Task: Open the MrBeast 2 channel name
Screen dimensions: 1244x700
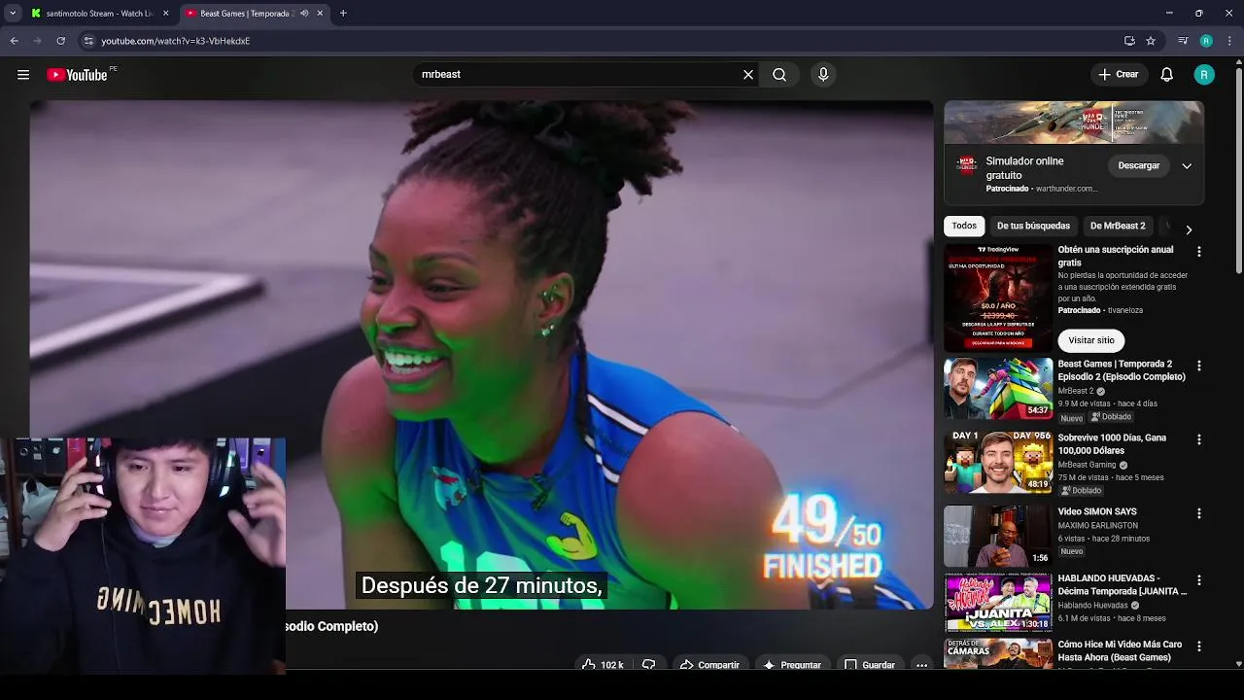Action: point(1076,391)
